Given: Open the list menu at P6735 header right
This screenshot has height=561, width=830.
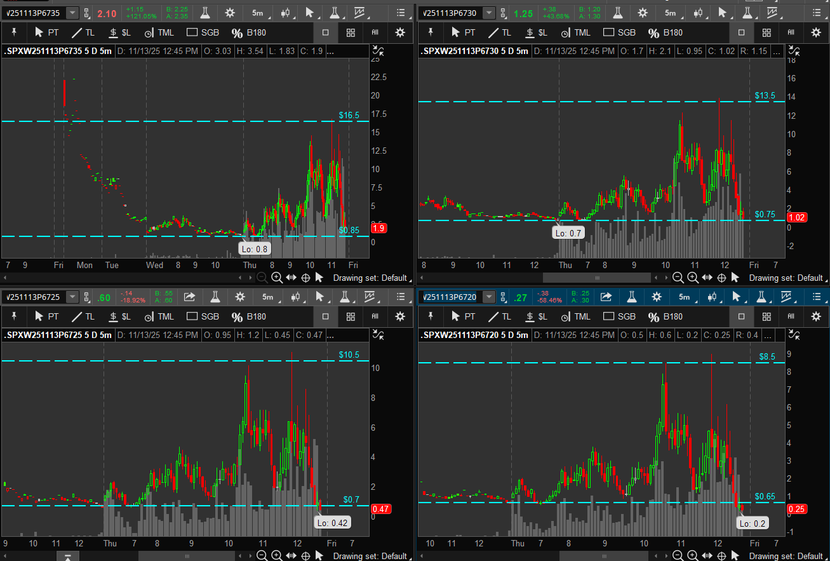Looking at the screenshot, I should (x=401, y=13).
